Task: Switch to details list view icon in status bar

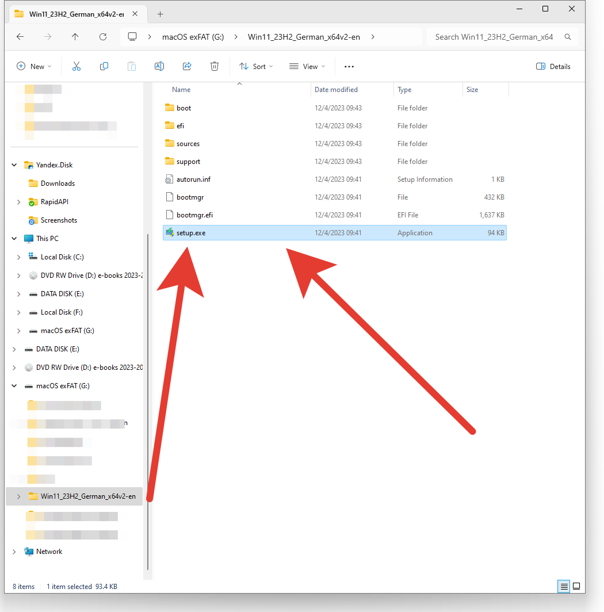Action: point(564,586)
